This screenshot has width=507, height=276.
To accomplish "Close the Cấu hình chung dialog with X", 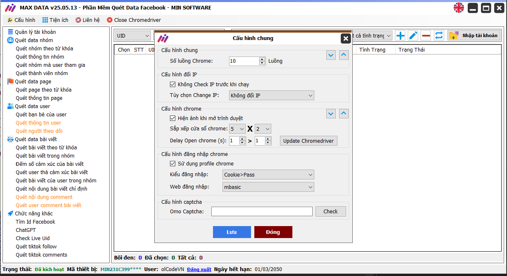I will click(346, 38).
